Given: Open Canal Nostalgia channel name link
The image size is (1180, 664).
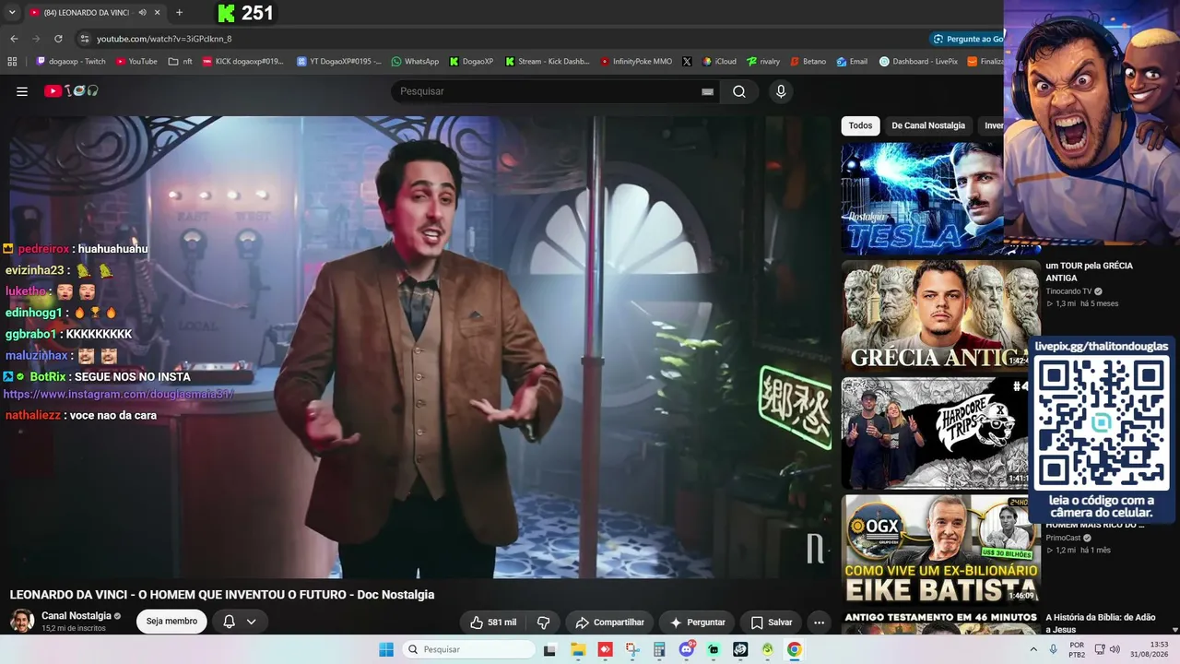Looking at the screenshot, I should (77, 616).
